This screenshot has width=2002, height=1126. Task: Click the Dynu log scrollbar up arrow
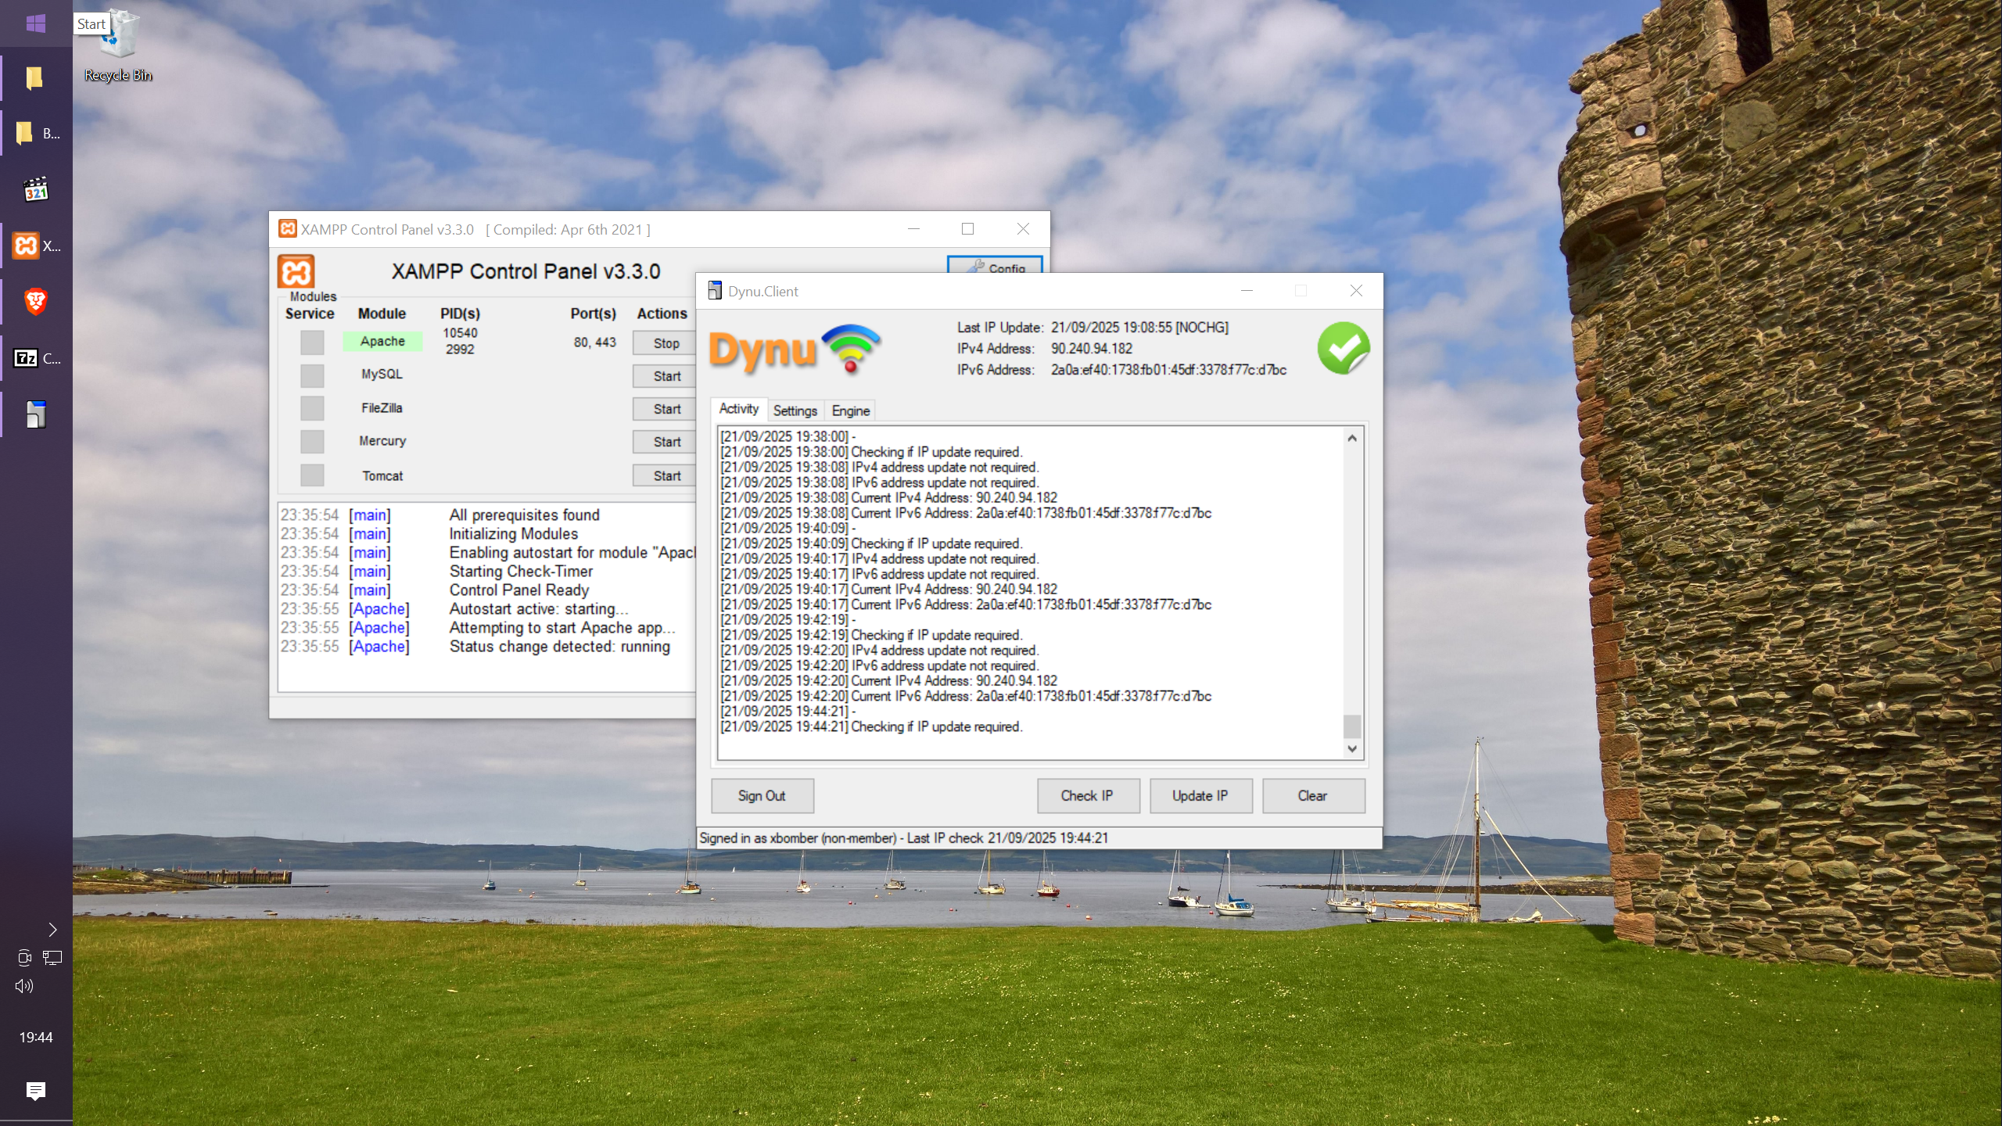(1352, 439)
